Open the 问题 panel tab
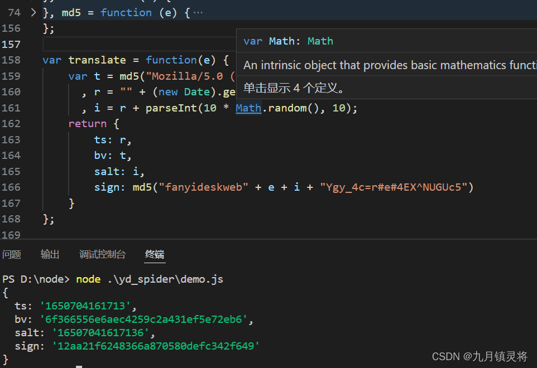The height and width of the screenshot is (368, 537). (x=12, y=254)
